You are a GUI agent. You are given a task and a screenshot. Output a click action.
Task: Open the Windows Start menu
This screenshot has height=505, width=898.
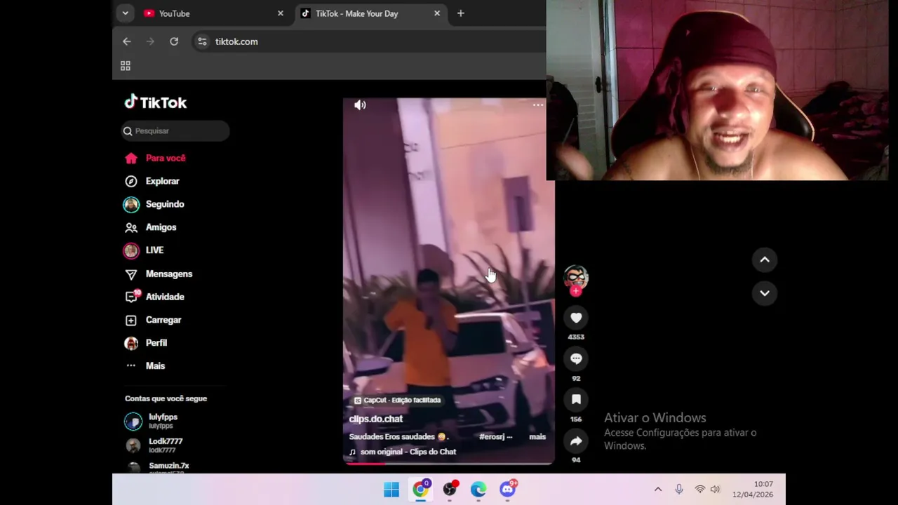(391, 490)
